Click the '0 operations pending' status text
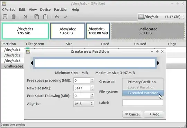Viewport: 187px width, 128px height. (x=13, y=125)
